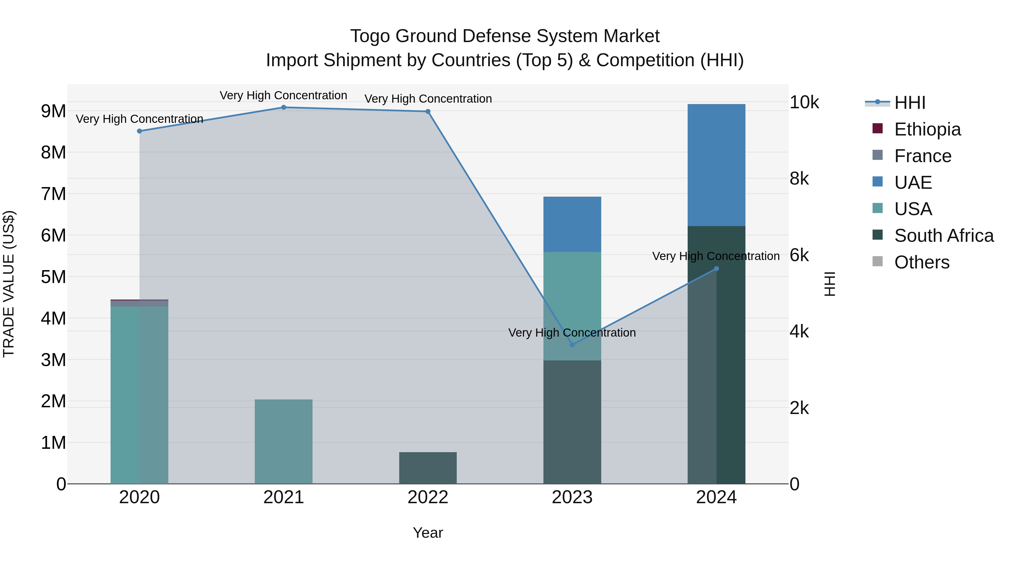The width and height of the screenshot is (1010, 568).
Task: Click the 2022 x-axis year label
Action: (428, 497)
